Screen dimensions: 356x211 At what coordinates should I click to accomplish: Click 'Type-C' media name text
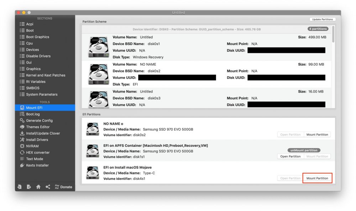point(149,173)
